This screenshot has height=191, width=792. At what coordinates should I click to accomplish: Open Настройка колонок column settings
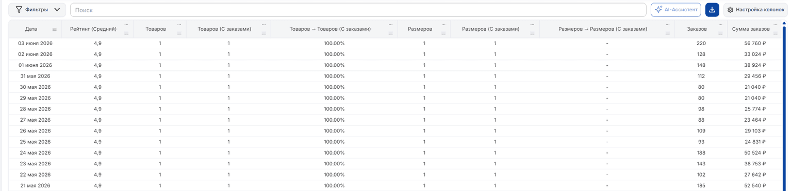(x=755, y=10)
